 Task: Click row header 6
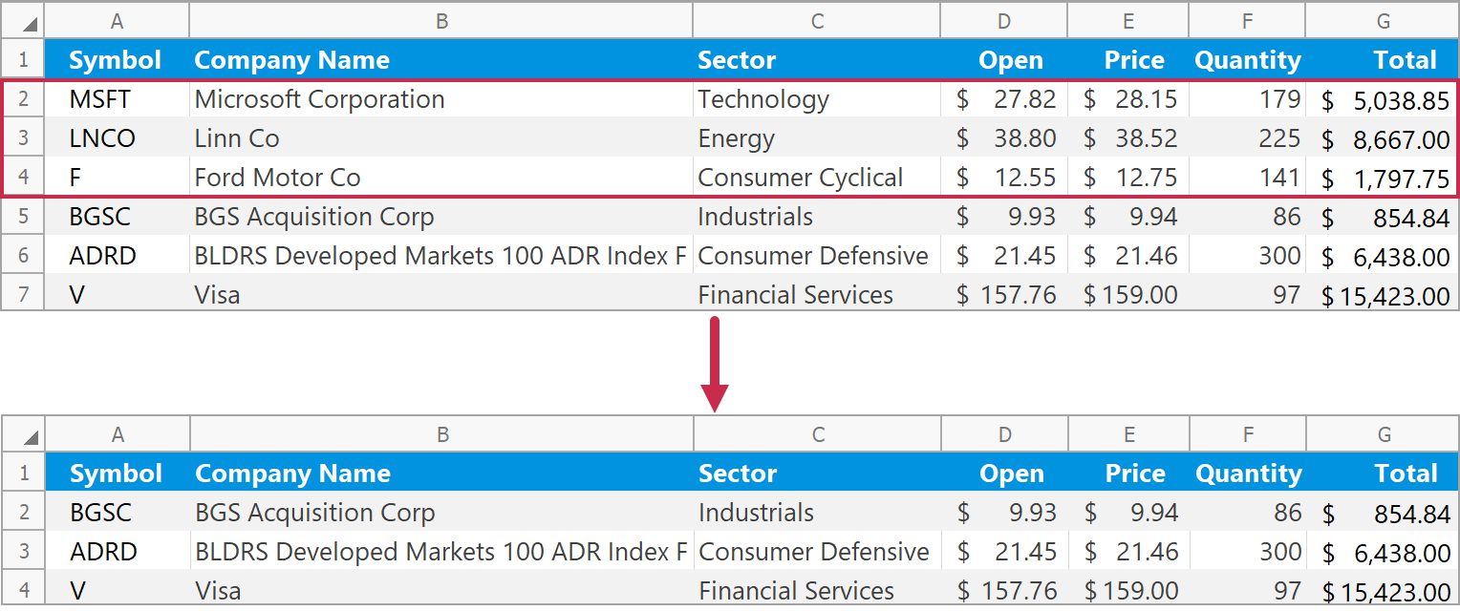tap(24, 256)
